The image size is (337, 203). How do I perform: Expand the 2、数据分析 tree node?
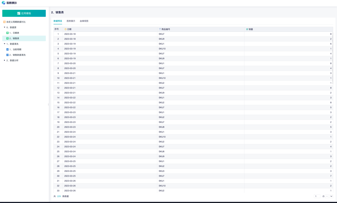[4, 60]
